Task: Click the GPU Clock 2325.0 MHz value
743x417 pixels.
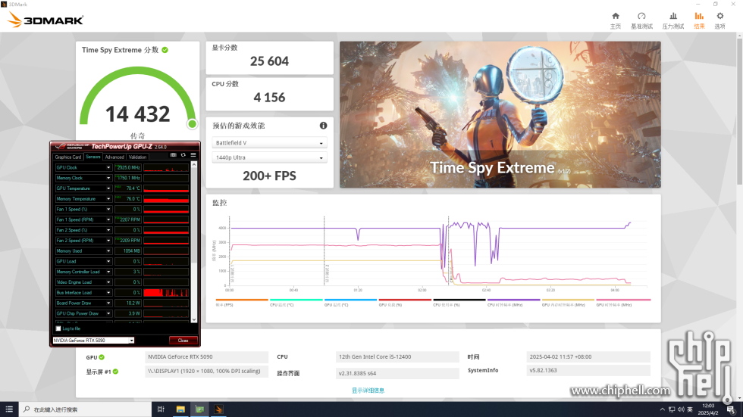Action: (128, 168)
